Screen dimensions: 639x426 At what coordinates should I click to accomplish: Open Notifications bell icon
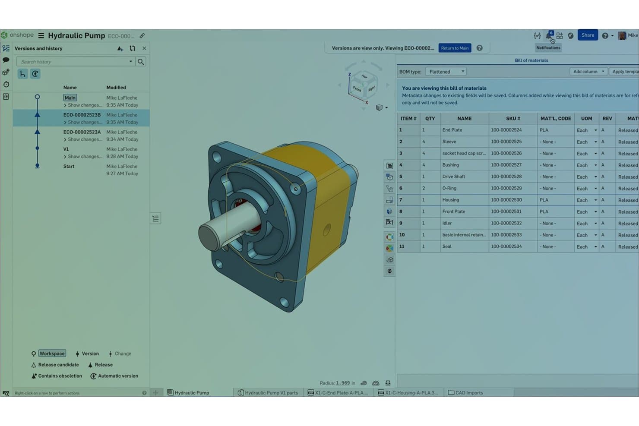pyautogui.click(x=549, y=36)
